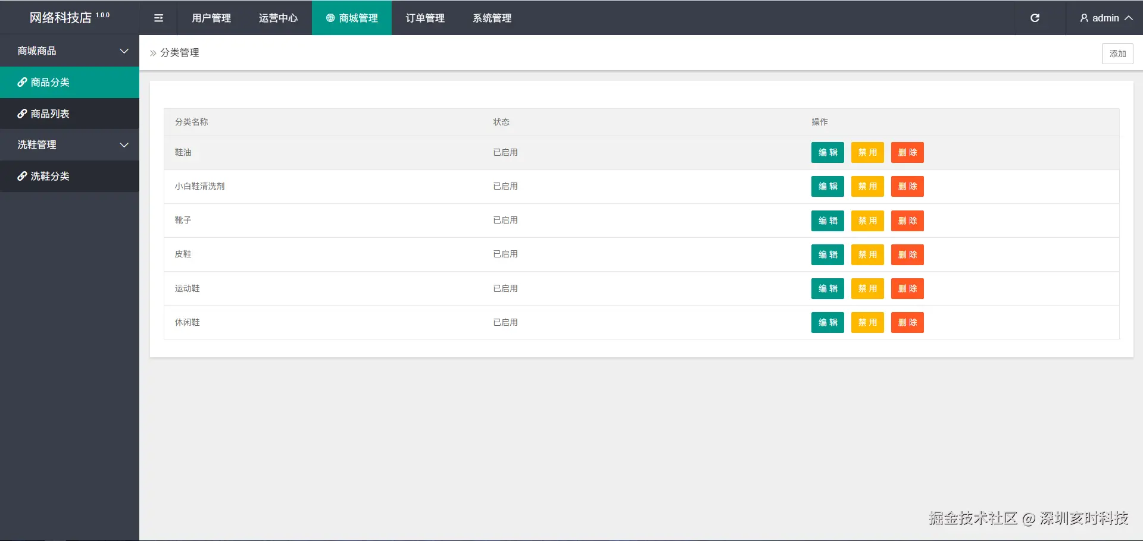Click 已启用 status in 鞋油 row
This screenshot has width=1143, height=541.
point(505,153)
